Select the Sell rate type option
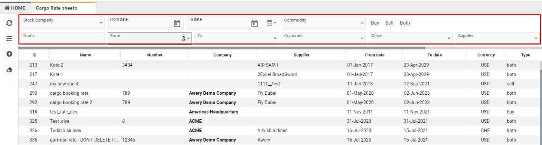Screen dimensions: 542x145 389,23
